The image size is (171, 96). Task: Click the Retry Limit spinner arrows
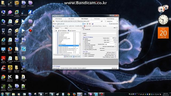pyautogui.click(x=115, y=42)
